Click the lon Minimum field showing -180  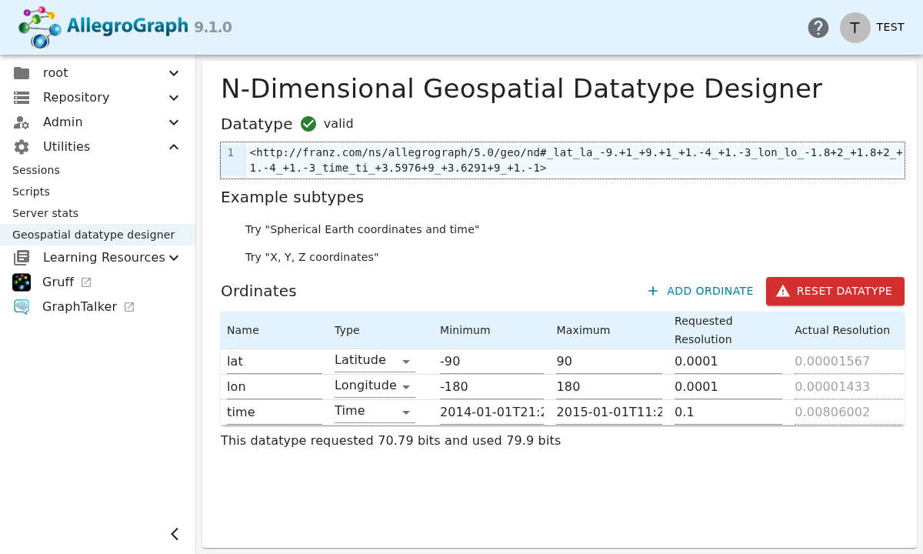pos(492,387)
